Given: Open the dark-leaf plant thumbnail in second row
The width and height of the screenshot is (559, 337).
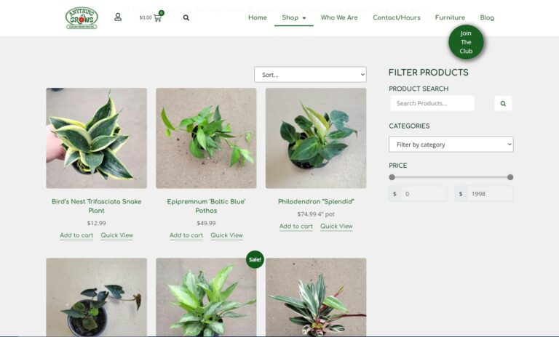Looking at the screenshot, I should 96,297.
